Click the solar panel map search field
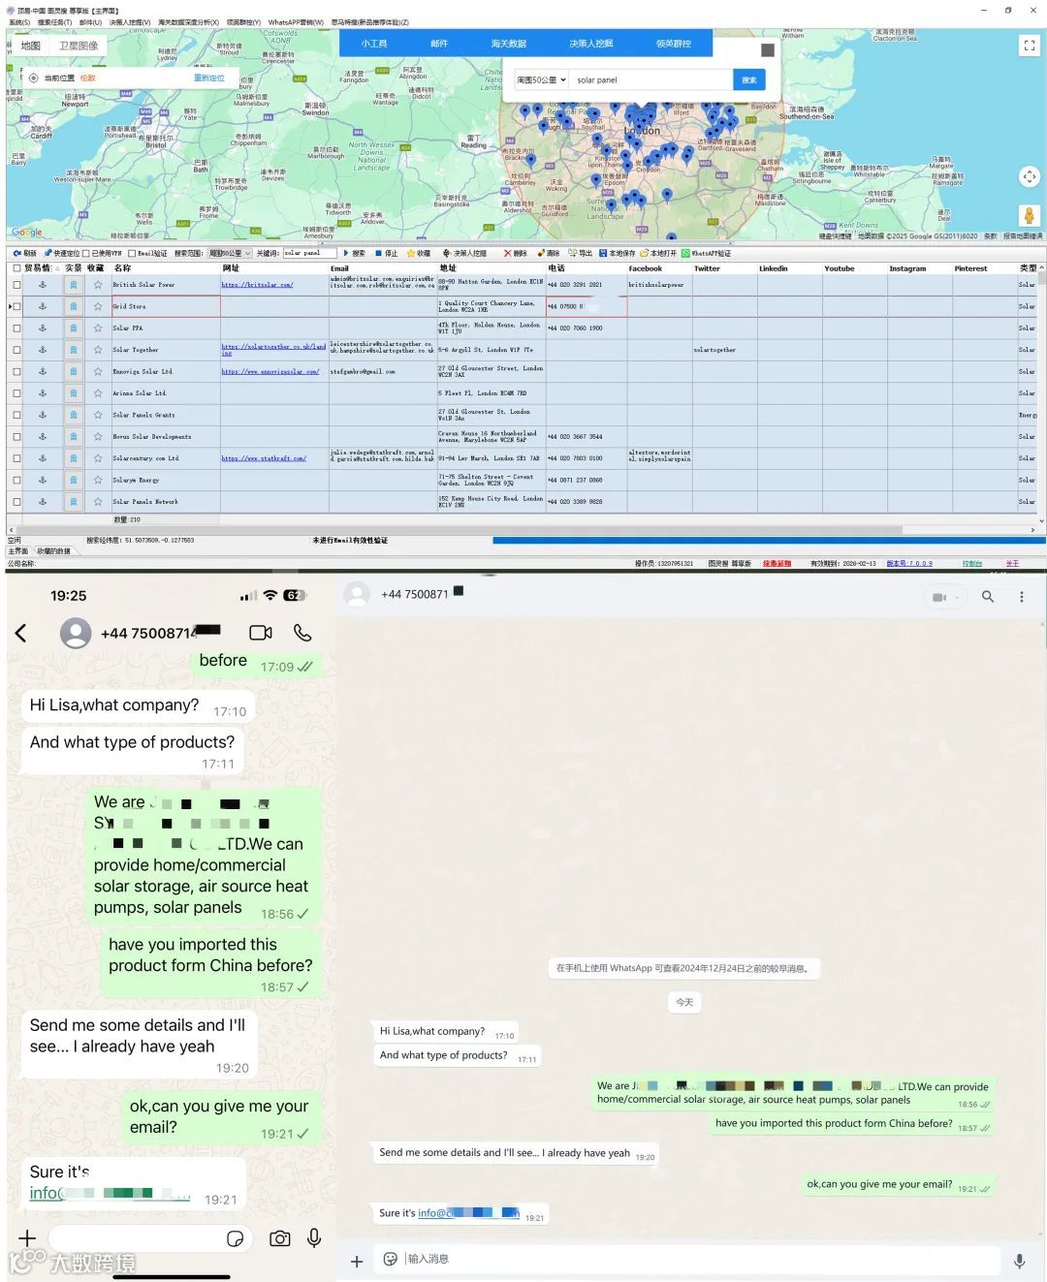 pyautogui.click(x=650, y=80)
